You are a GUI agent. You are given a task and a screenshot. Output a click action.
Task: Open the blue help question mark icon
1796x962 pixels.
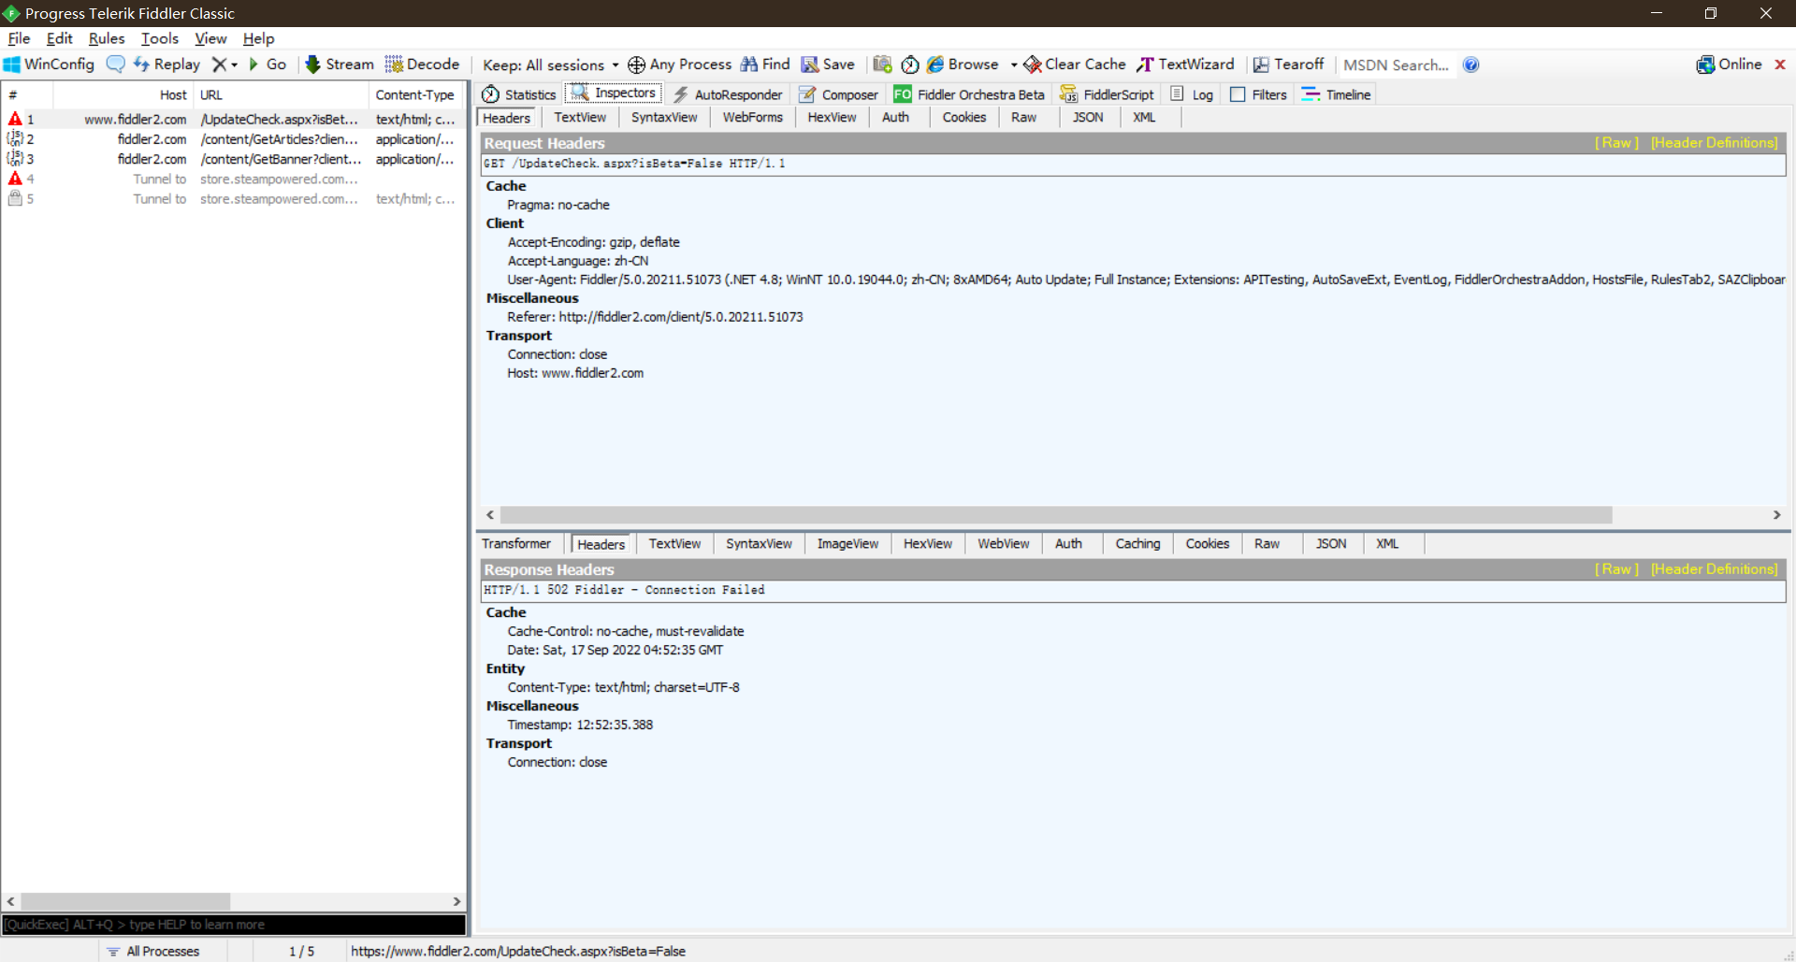pos(1470,65)
